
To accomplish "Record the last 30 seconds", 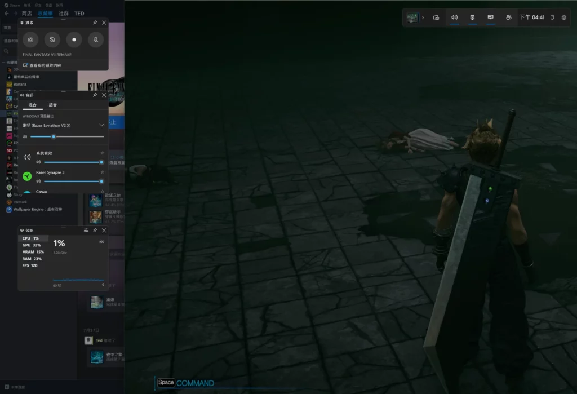I will pyautogui.click(x=52, y=40).
